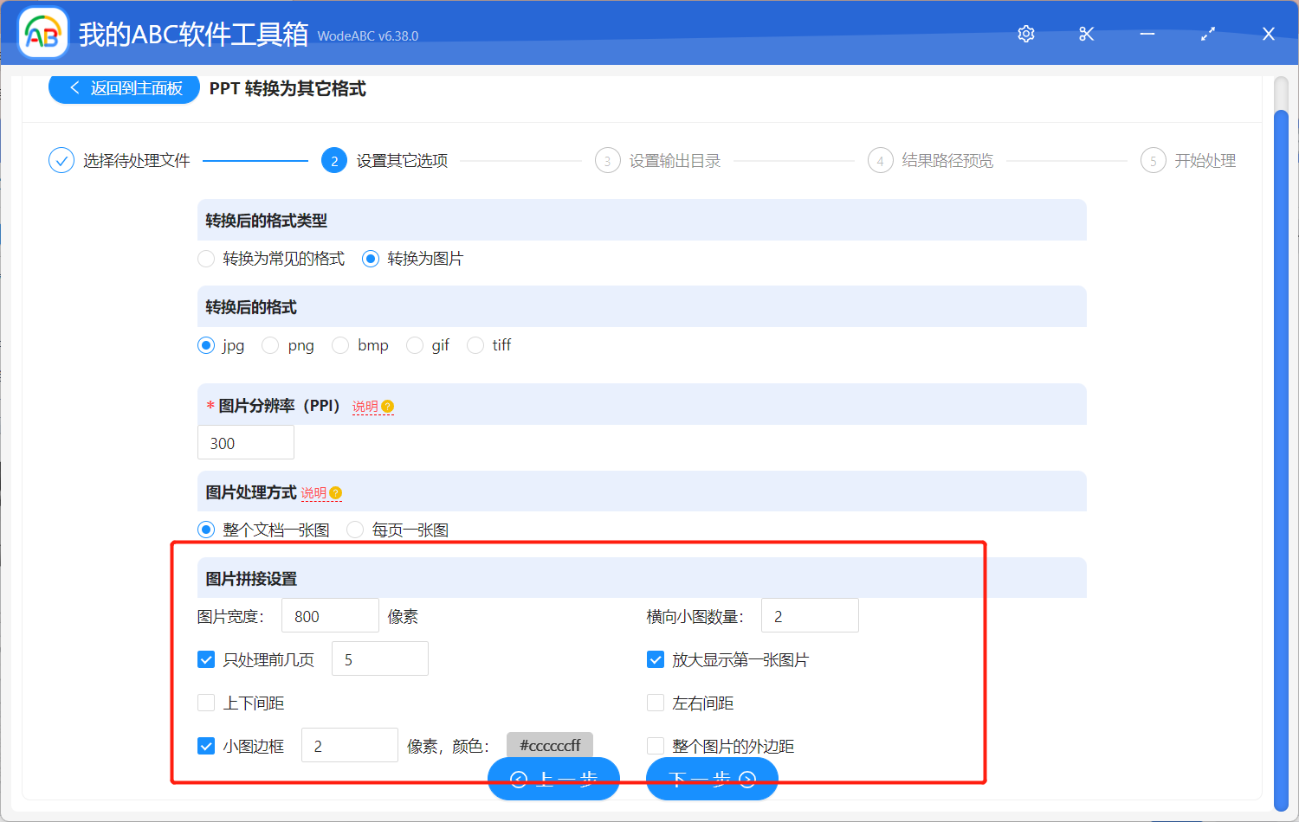Viewport: 1299px width, 822px height.
Task: Open the settings gear in title bar
Action: point(1025,33)
